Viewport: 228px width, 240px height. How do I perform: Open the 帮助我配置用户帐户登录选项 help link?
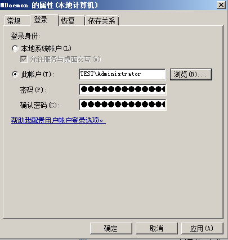[59, 120]
